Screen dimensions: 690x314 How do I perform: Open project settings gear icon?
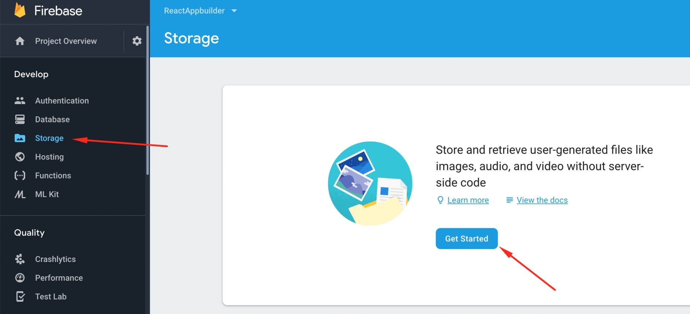tap(137, 41)
